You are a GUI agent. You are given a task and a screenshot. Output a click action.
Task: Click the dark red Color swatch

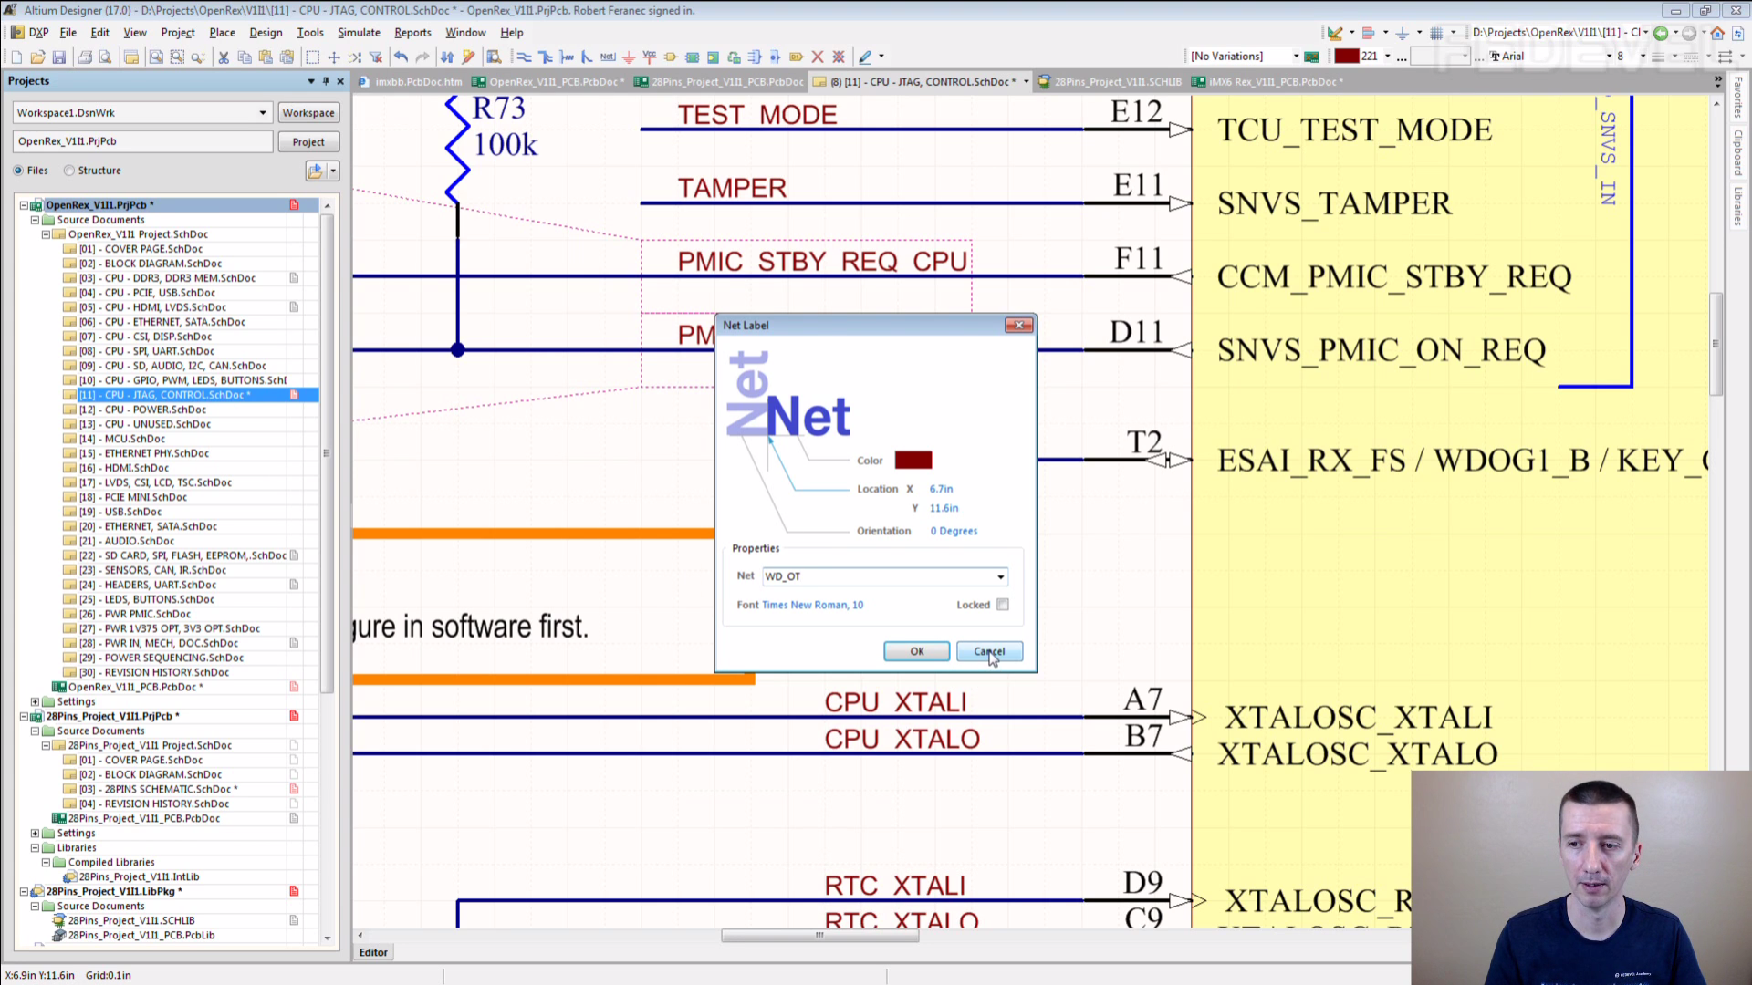tap(912, 461)
